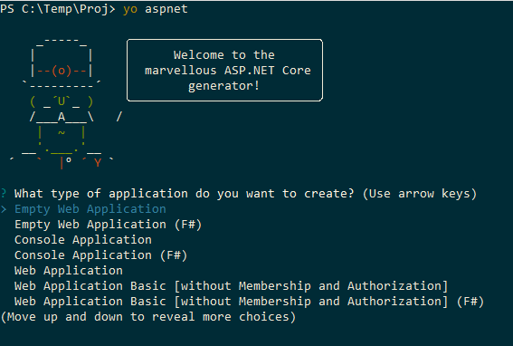Pick the Console Application option
Screen dimensions: 513x346
click(x=83, y=240)
